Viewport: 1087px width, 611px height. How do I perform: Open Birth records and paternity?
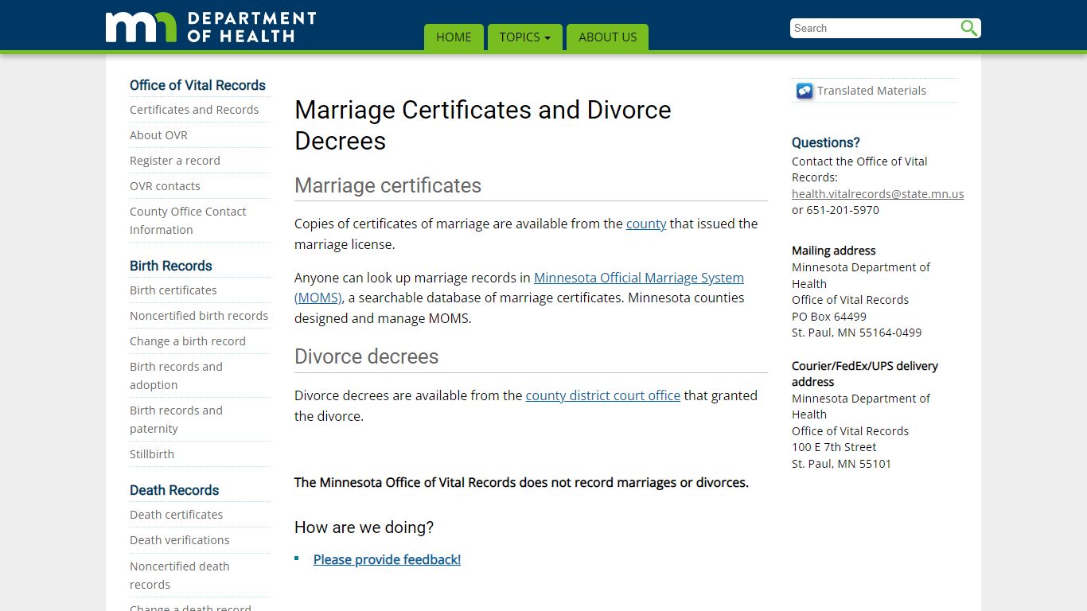[x=176, y=419]
